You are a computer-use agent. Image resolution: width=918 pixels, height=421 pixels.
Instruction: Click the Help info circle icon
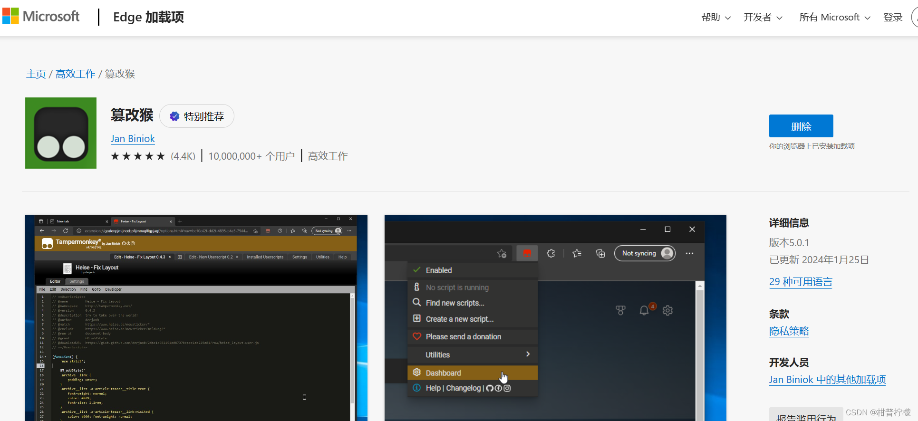click(x=417, y=388)
